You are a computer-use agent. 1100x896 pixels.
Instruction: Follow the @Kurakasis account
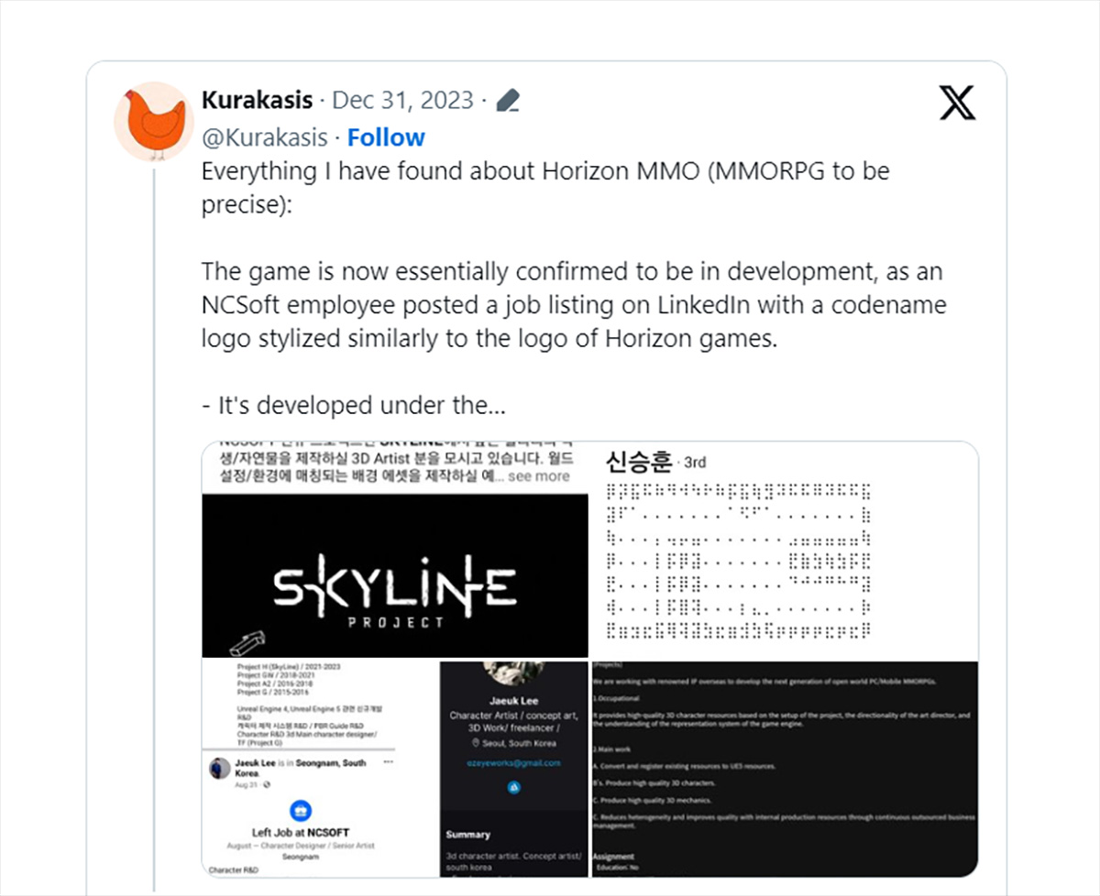386,137
